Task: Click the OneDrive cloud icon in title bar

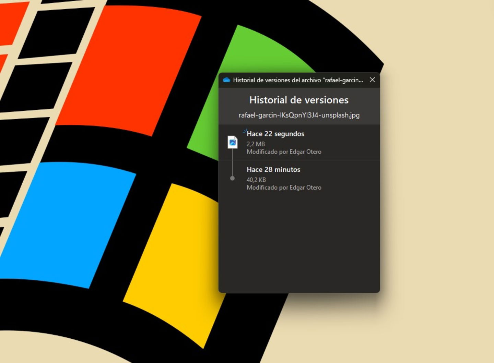Action: coord(226,80)
